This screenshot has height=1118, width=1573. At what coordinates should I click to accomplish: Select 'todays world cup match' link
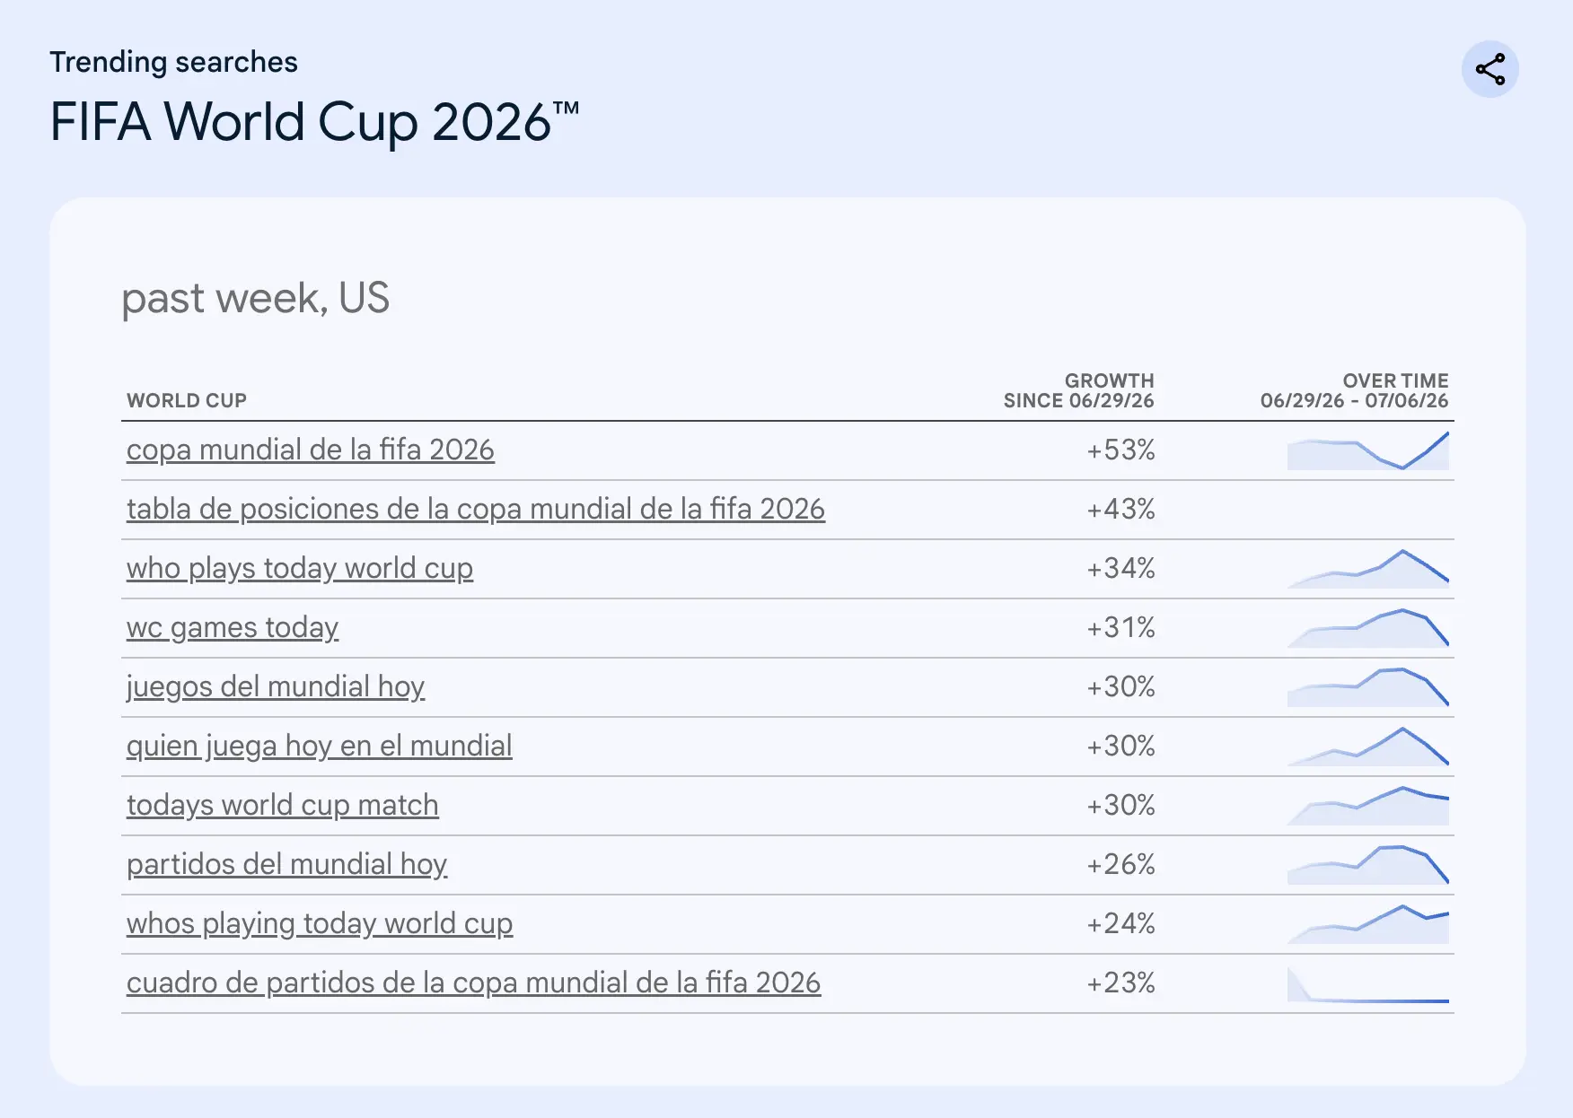point(283,805)
